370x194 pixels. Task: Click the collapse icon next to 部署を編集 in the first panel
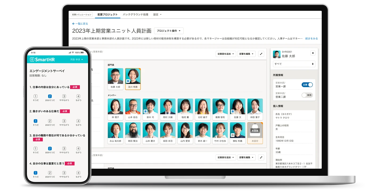click(261, 54)
